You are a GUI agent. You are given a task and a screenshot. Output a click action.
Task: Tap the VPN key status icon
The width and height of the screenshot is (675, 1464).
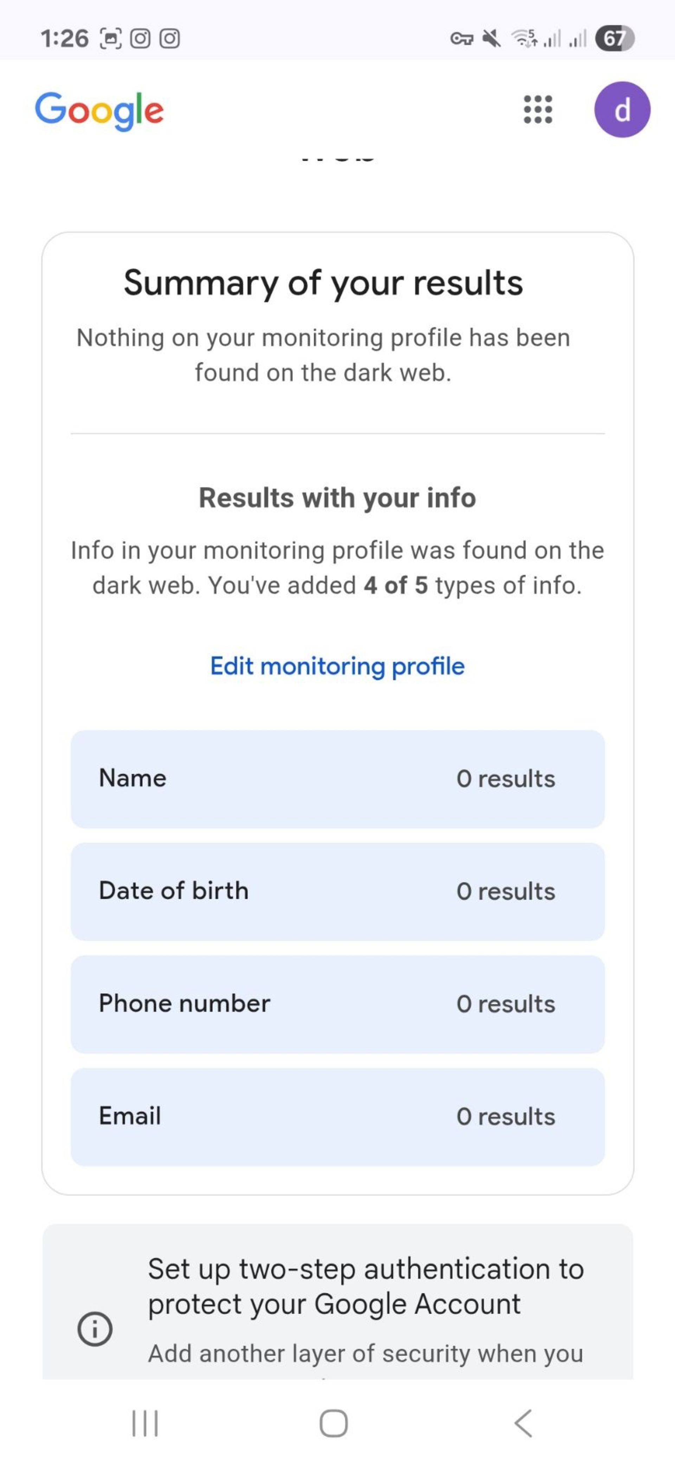[462, 39]
